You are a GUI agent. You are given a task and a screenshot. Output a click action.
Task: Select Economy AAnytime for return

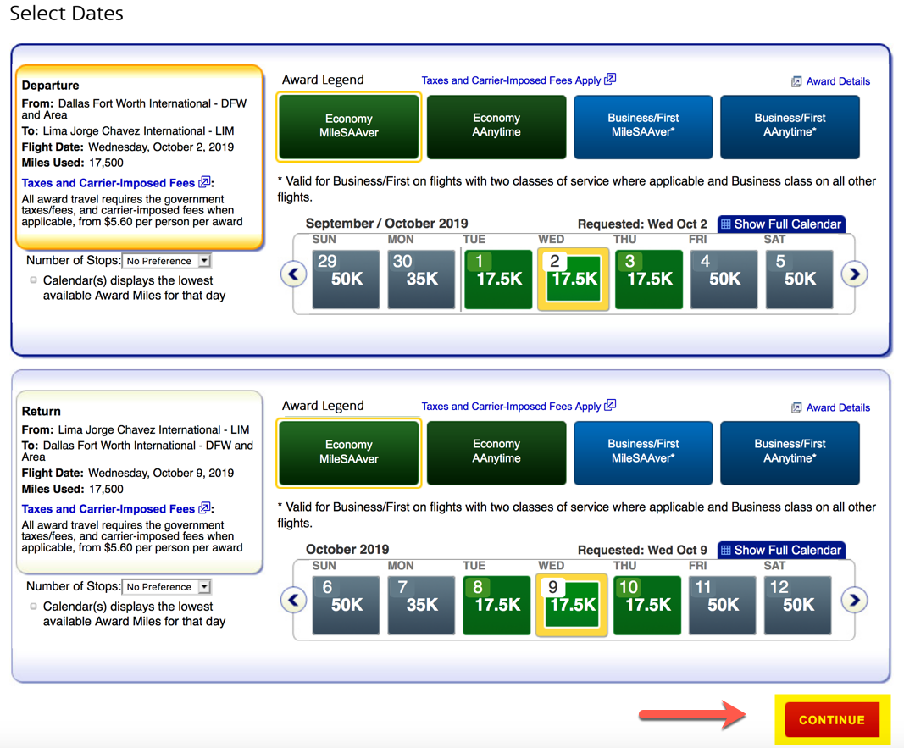click(496, 452)
